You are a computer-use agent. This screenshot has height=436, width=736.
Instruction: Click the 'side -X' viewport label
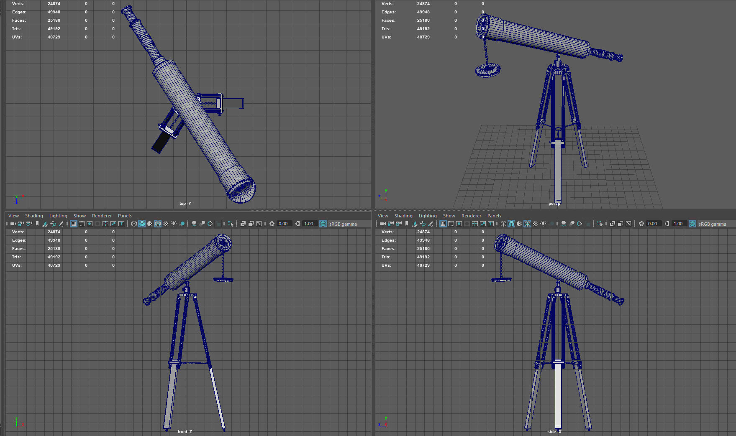[554, 432]
